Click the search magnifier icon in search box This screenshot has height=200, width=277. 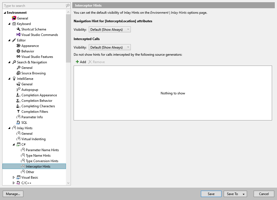[68, 6]
